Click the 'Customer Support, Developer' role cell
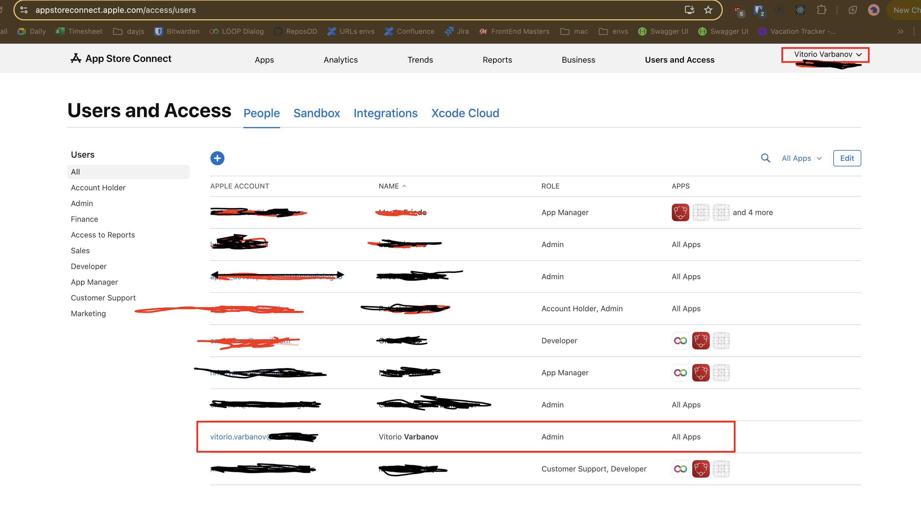Viewport: 921px width, 521px height. (594, 469)
